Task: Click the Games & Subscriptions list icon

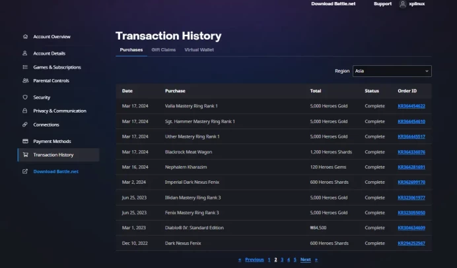Action: [25, 67]
